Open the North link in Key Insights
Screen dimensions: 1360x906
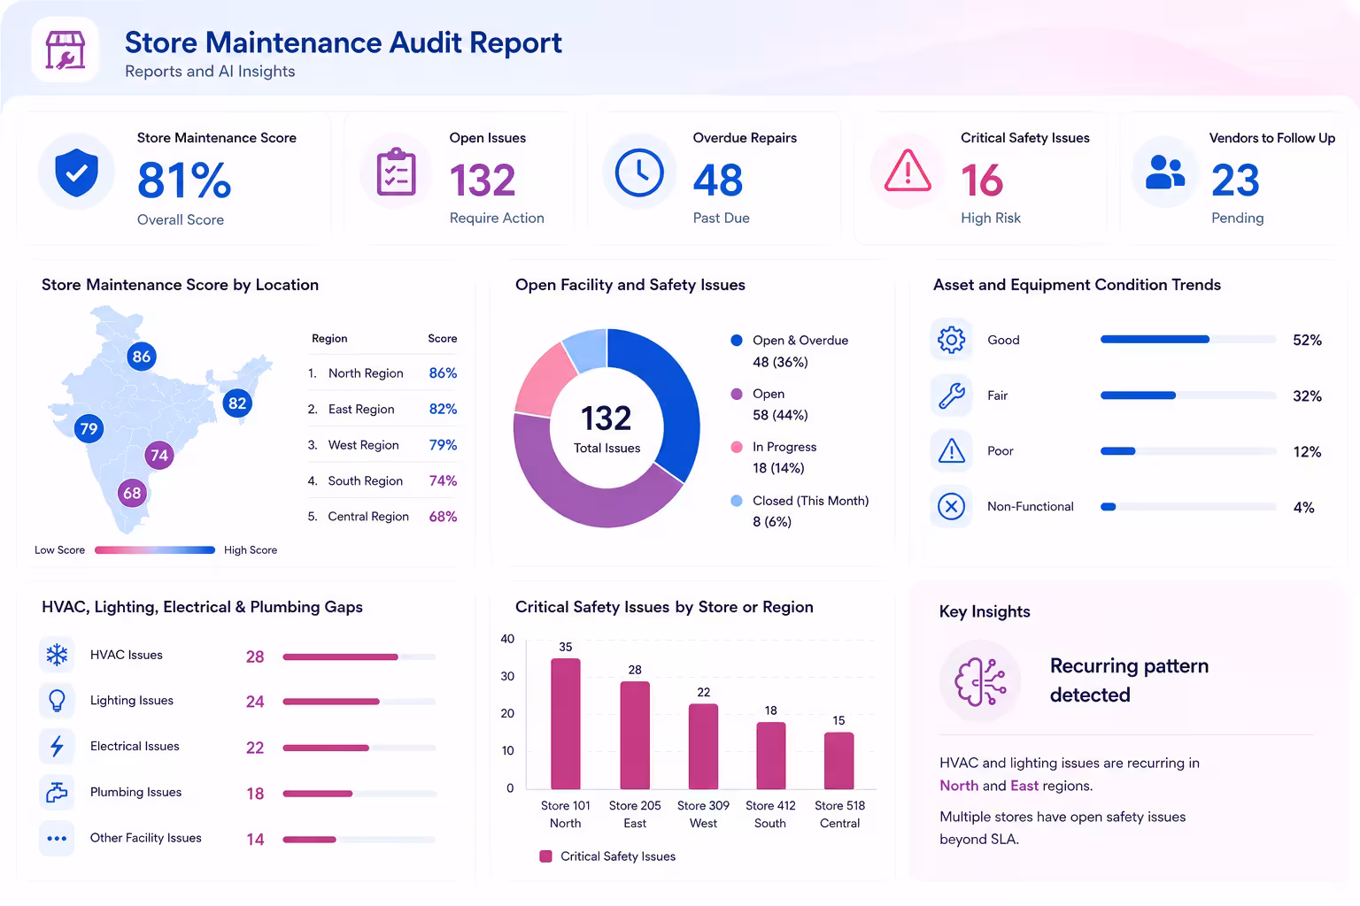959,786
